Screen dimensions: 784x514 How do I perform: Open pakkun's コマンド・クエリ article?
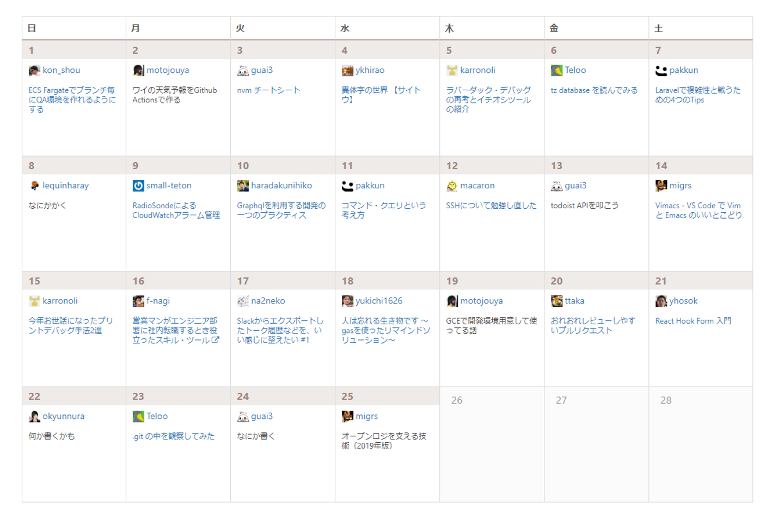(383, 210)
